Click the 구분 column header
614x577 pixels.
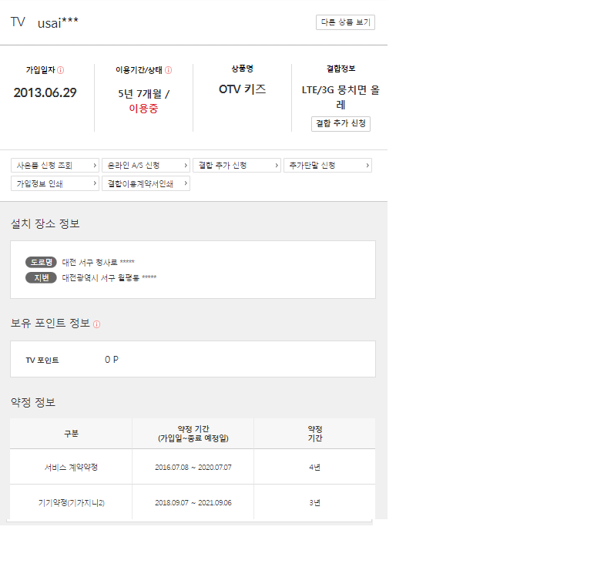click(71, 434)
